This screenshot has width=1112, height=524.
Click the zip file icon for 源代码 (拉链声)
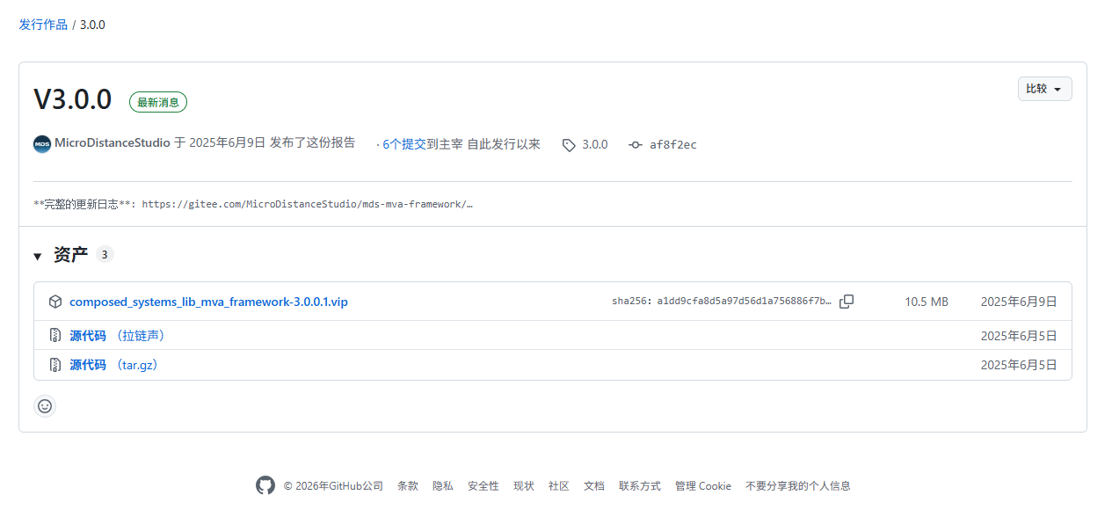(x=55, y=336)
